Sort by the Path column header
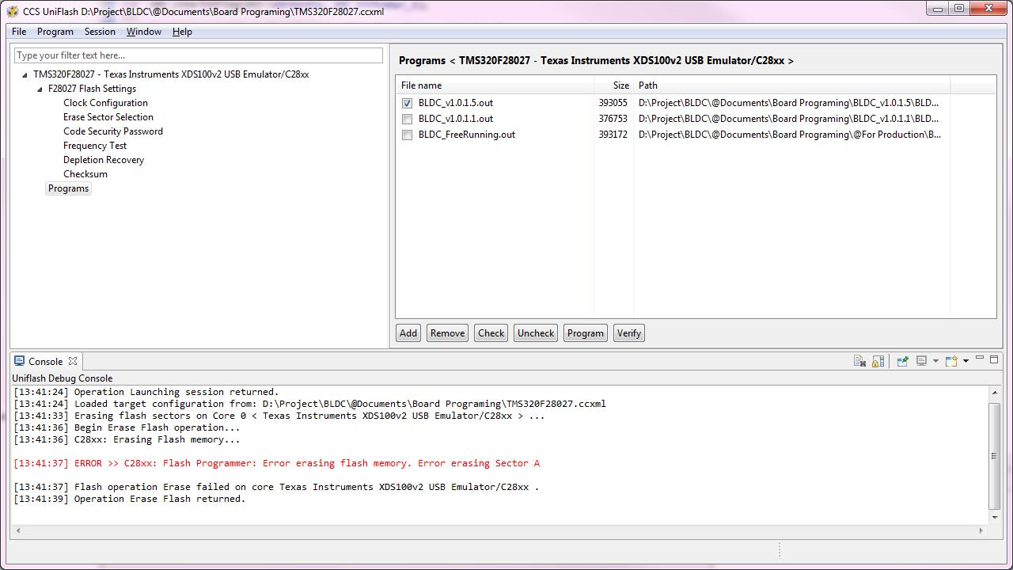 (x=791, y=85)
